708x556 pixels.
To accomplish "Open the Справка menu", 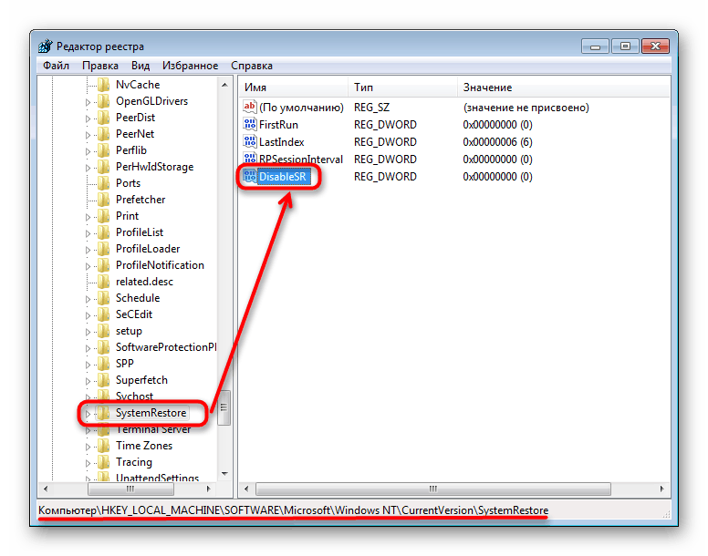I will point(252,66).
